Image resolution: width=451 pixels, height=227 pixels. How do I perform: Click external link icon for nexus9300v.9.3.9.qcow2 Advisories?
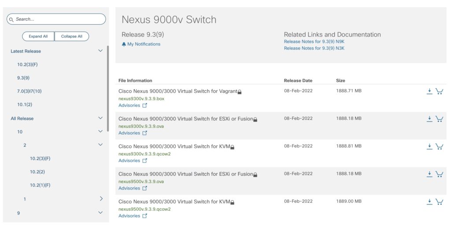[144, 160]
